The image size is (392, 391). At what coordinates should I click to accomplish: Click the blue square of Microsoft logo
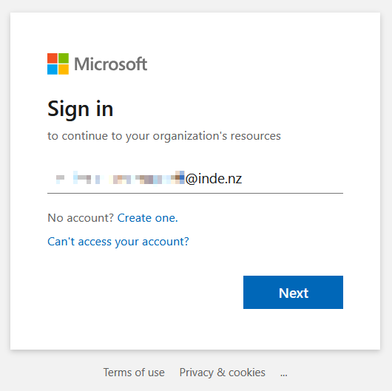(53, 69)
